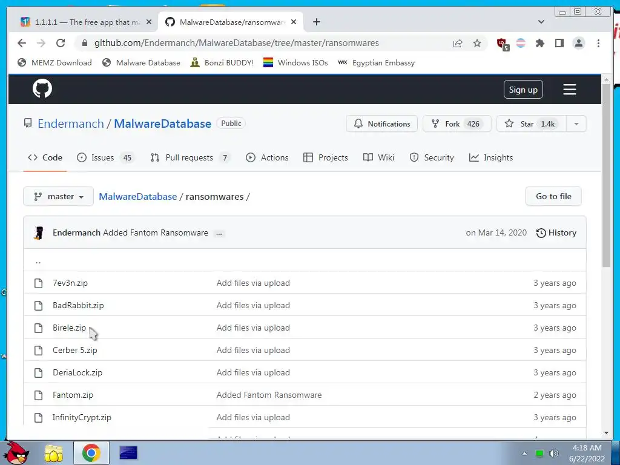The width and height of the screenshot is (620, 465).
Task: Click the Angry Birds start button
Action: (16, 453)
